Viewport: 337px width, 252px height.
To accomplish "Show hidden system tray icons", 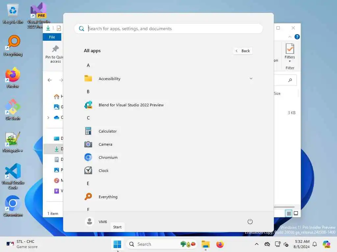I will (257, 244).
